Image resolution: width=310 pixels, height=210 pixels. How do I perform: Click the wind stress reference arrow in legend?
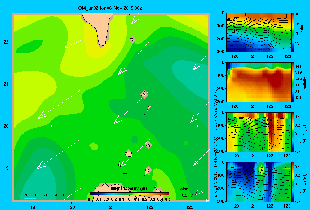coord(190,192)
